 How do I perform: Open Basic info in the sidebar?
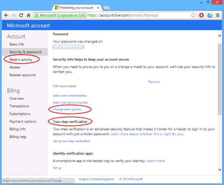point(17,44)
